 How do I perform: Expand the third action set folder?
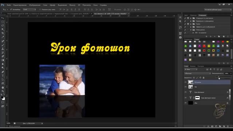point(191,24)
